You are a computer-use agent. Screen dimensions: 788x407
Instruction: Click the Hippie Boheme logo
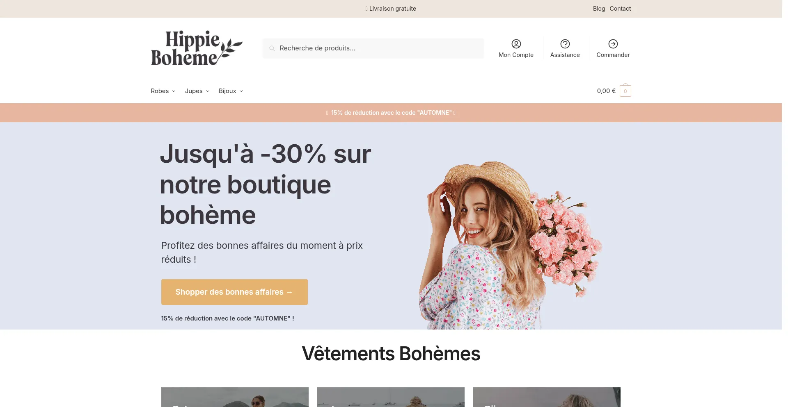[197, 48]
